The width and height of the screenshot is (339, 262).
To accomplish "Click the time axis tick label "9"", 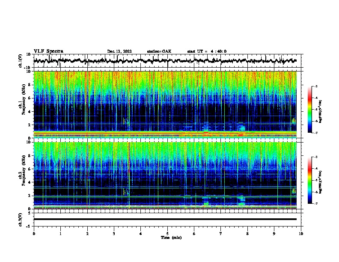I will 274,234.
